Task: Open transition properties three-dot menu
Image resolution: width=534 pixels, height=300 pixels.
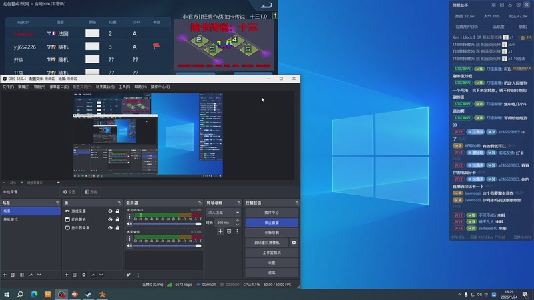Action: [238, 231]
